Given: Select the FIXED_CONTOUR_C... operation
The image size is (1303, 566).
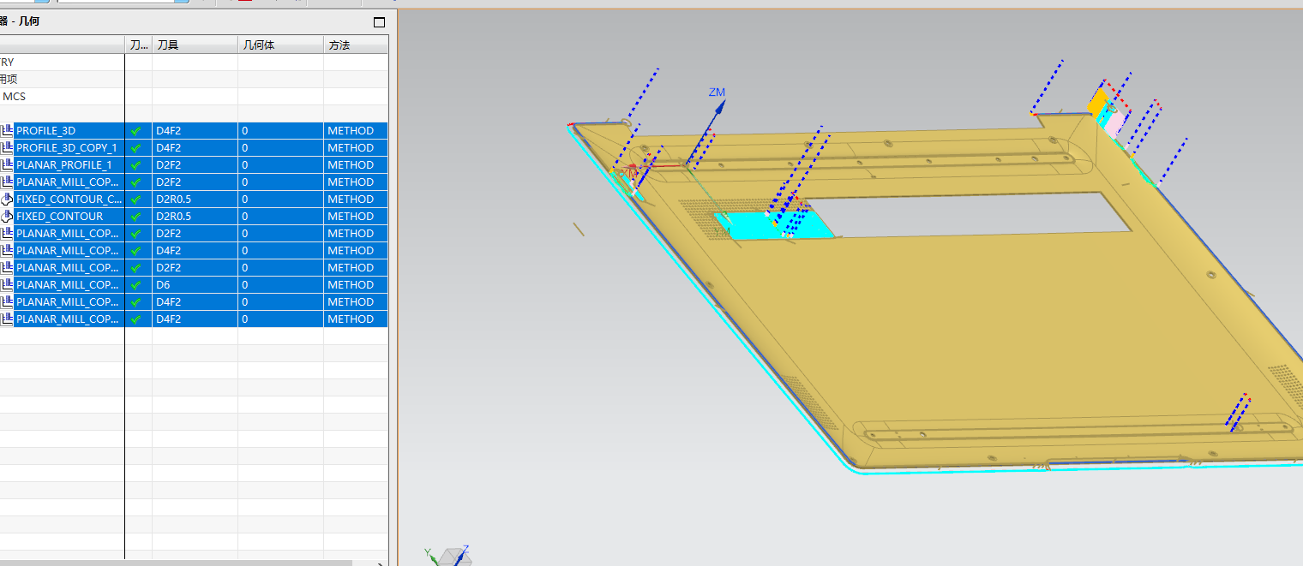Looking at the screenshot, I should coord(69,200).
